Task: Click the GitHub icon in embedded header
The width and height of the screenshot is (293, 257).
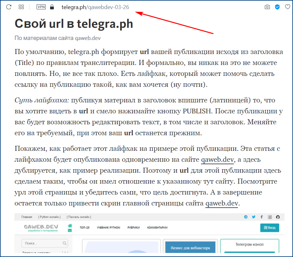Action: point(278,217)
